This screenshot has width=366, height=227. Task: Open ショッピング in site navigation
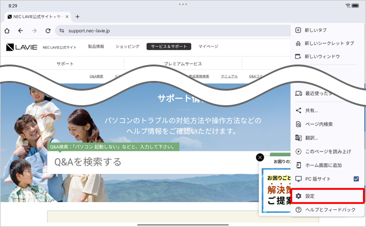tap(127, 47)
